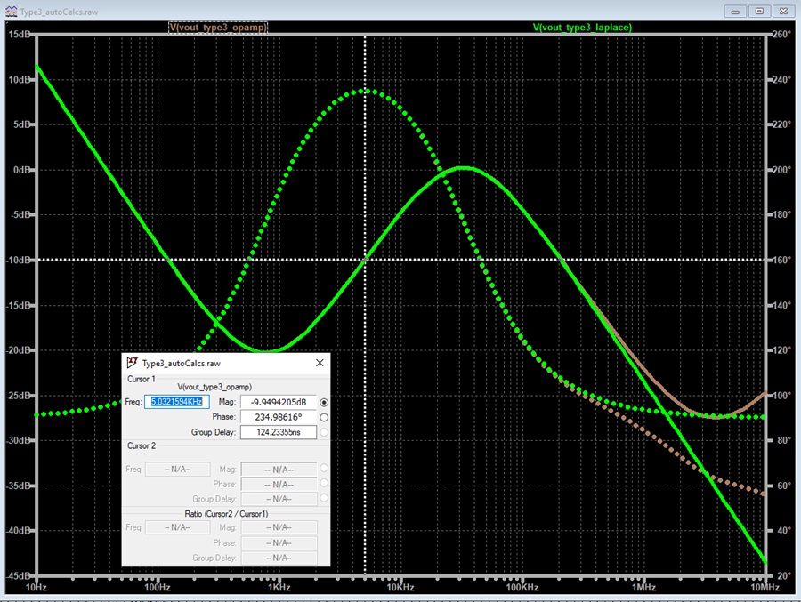The height and width of the screenshot is (602, 801).
Task: Click the 1KHz frequency axis label
Action: [279, 587]
